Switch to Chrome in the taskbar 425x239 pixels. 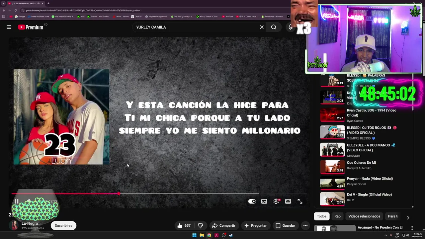click(209, 235)
